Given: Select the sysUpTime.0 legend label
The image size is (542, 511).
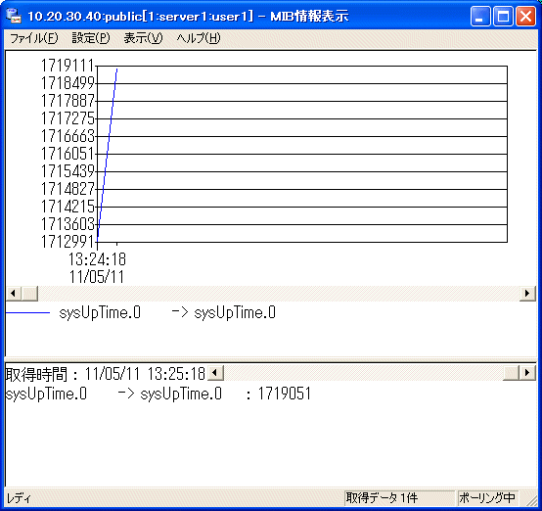Looking at the screenshot, I should [100, 312].
